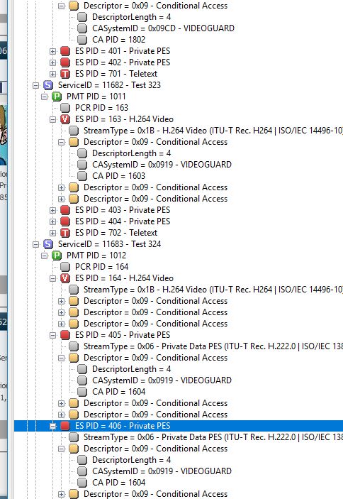Click the green P icon for PMT PID 1011
Screen dimensions: 343x499
tap(57, 97)
